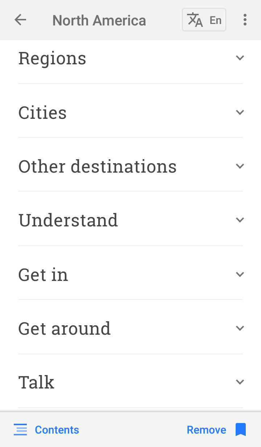Open the three-dot overflow menu
261x447 pixels.
(245, 20)
